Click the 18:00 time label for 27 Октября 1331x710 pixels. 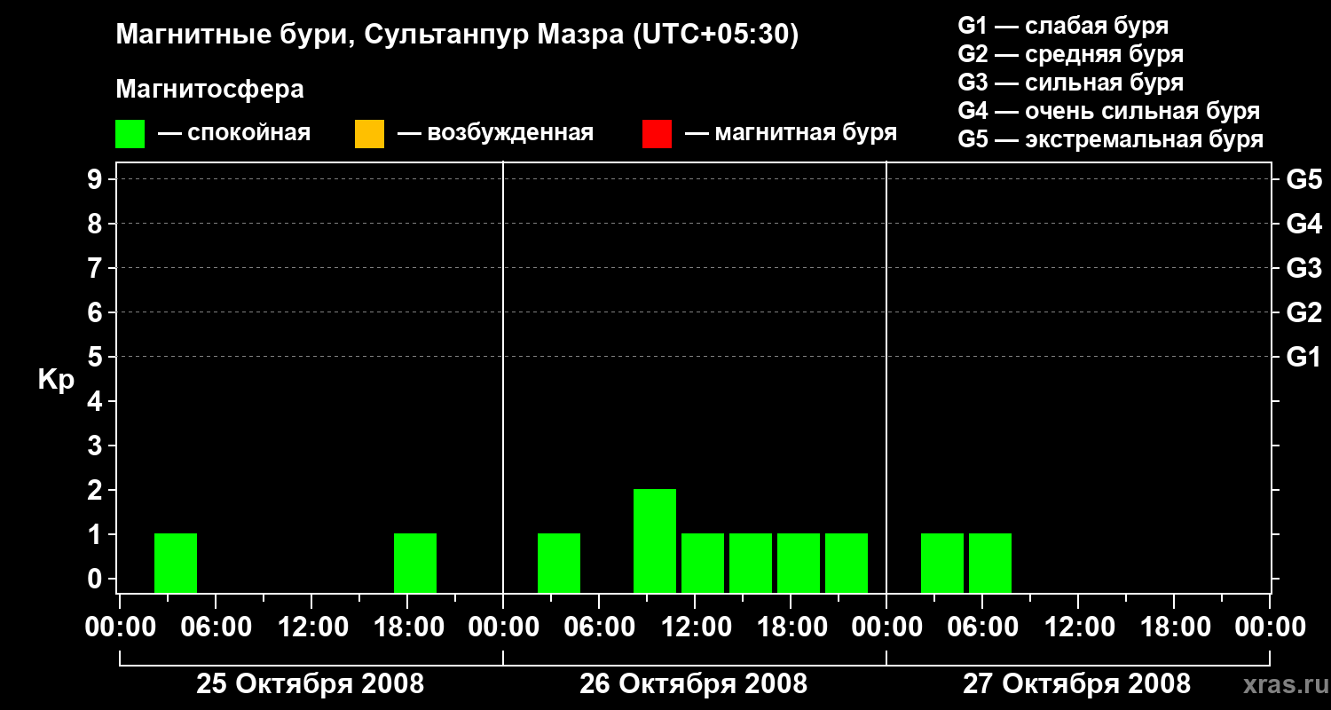coord(1174,627)
